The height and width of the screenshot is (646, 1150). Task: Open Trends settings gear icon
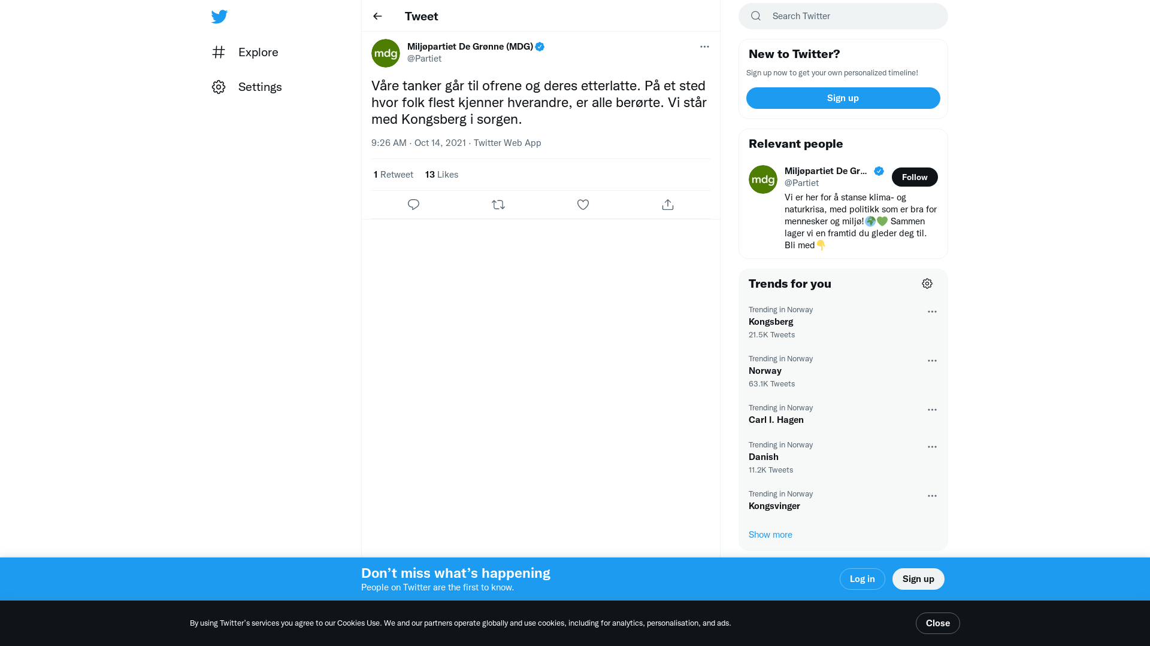click(x=927, y=284)
